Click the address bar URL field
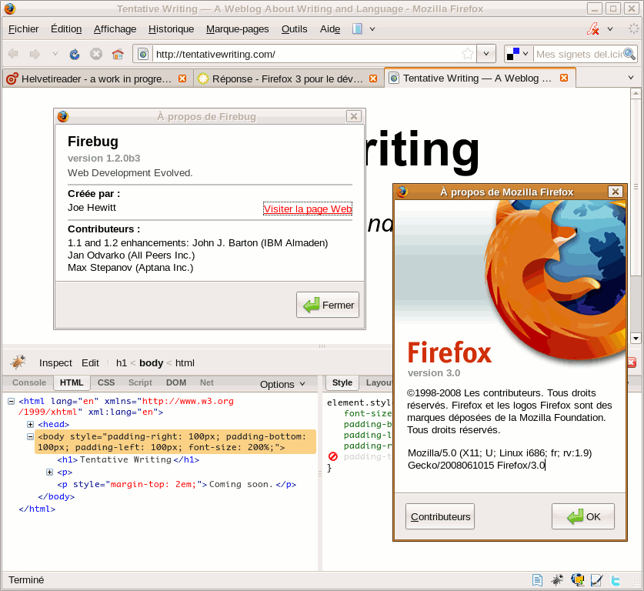 (x=306, y=54)
